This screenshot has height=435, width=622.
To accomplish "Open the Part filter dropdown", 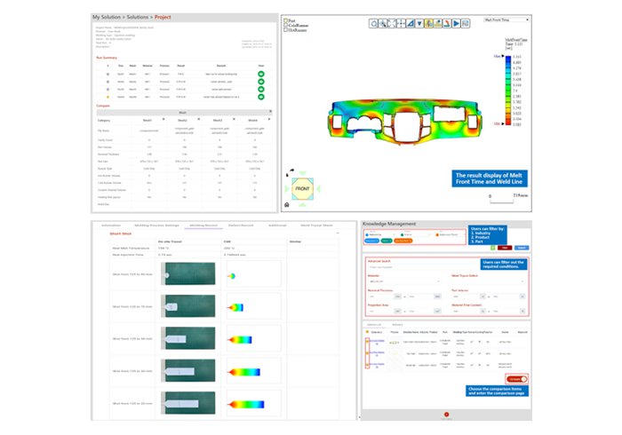I will click(450, 235).
